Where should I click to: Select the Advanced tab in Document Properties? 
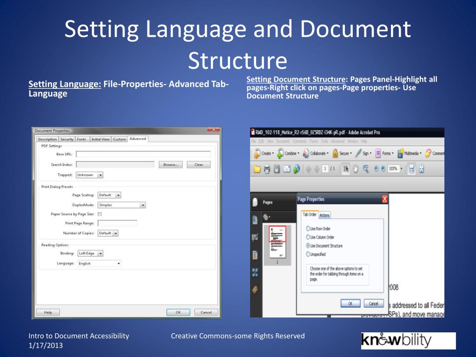pyautogui.click(x=138, y=139)
